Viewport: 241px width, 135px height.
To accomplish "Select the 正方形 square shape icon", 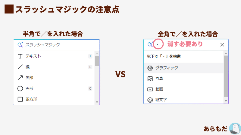I will [20, 99].
